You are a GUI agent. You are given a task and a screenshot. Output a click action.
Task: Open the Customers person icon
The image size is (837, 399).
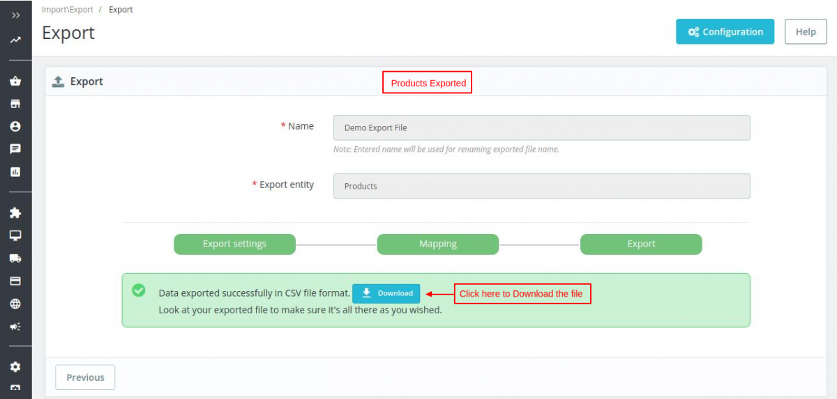15,127
